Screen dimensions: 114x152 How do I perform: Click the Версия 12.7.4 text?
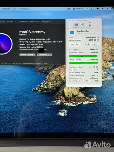(x=24, y=35)
